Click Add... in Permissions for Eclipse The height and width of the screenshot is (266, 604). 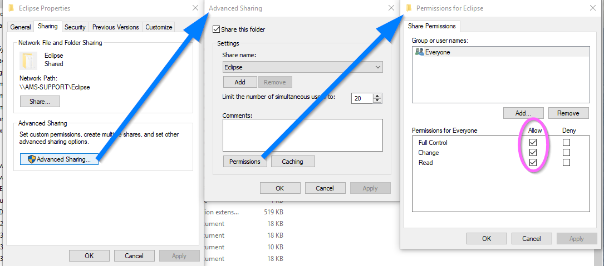click(x=523, y=113)
